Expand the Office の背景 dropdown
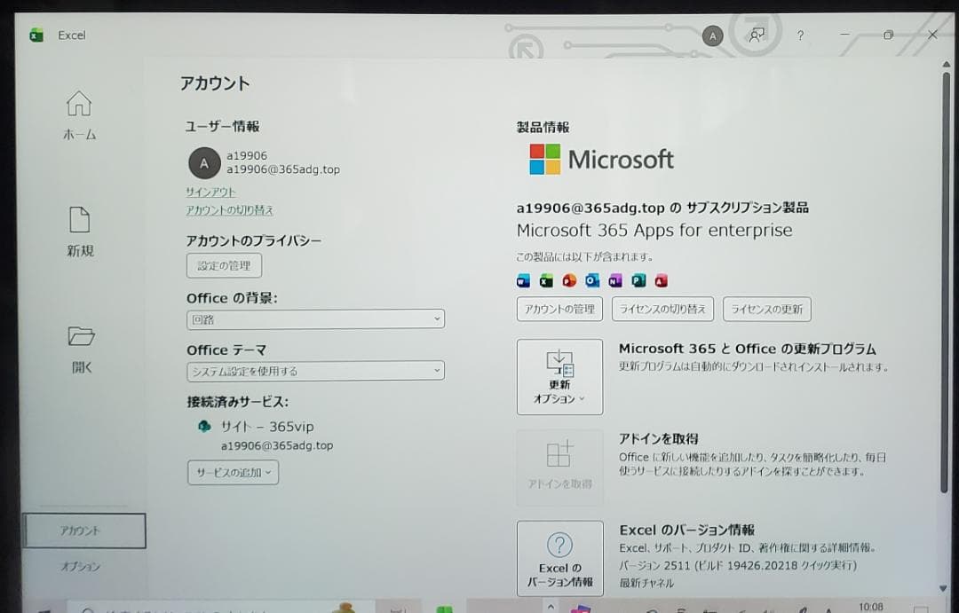The width and height of the screenshot is (959, 613). click(315, 319)
